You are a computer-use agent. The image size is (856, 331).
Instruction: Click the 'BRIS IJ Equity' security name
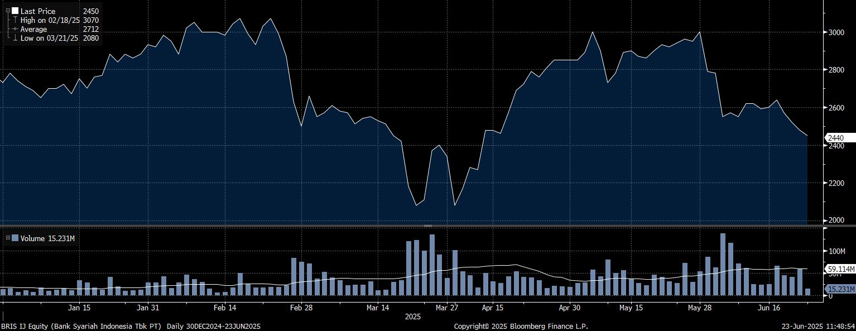(24, 327)
